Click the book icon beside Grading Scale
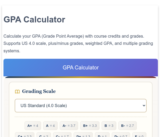Viewport: 160px width, 137px height. pos(17,92)
